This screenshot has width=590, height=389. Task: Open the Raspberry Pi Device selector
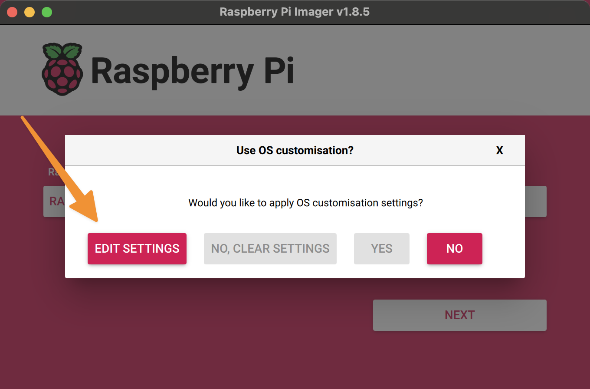pos(56,201)
